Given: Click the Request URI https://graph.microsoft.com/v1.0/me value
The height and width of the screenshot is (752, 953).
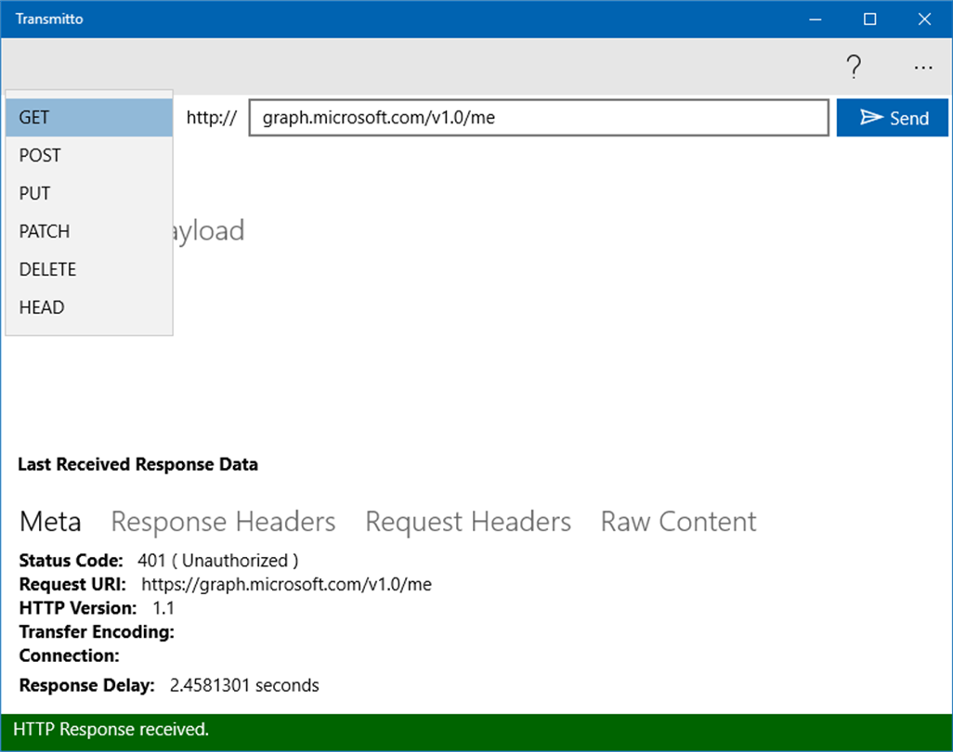Looking at the screenshot, I should coord(286,584).
